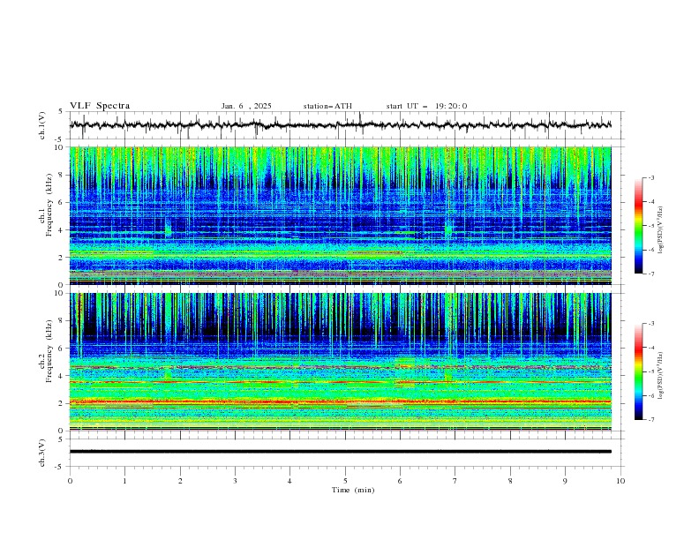Click the 'VLF Spectra' title text
699x540 pixels.
[x=100, y=106]
